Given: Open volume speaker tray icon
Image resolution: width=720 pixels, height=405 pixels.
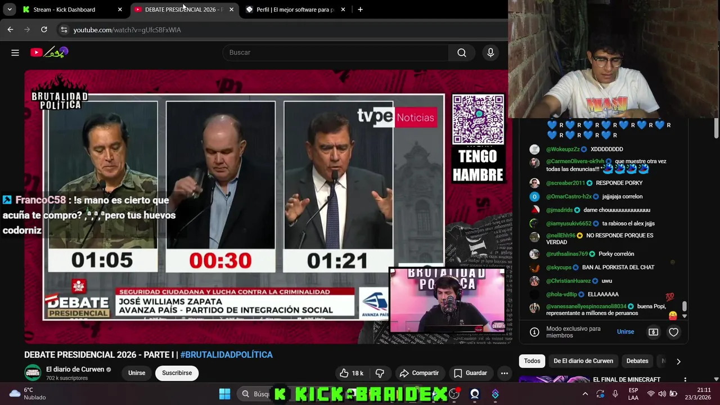Looking at the screenshot, I should click(662, 394).
